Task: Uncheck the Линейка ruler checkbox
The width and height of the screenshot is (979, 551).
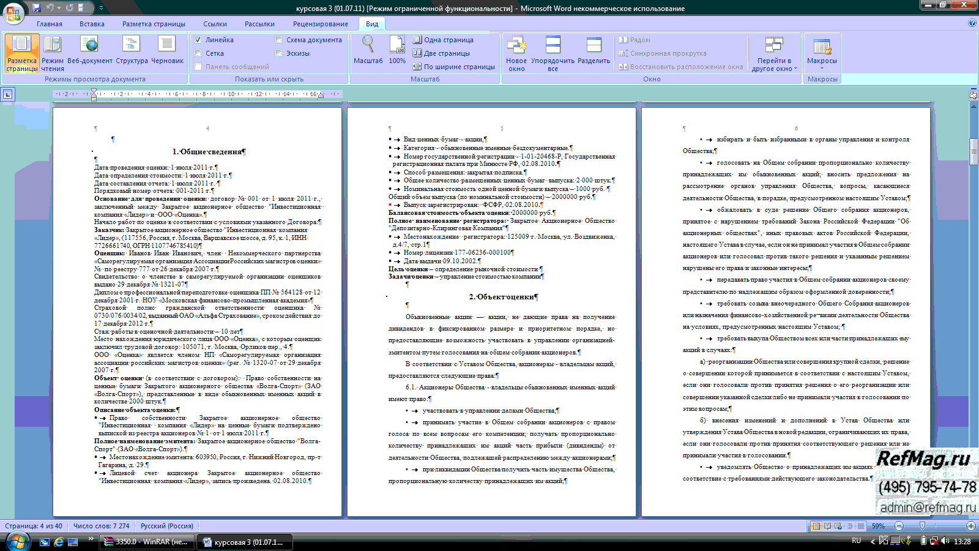Action: (x=198, y=40)
